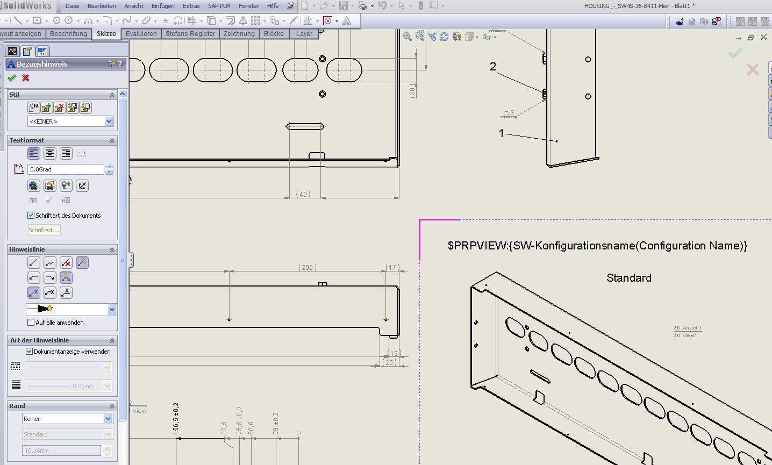
Task: Click balloon number 1 in the drawing
Action: (x=502, y=133)
